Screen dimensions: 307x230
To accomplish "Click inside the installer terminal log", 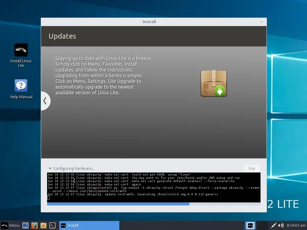I will (154, 187).
